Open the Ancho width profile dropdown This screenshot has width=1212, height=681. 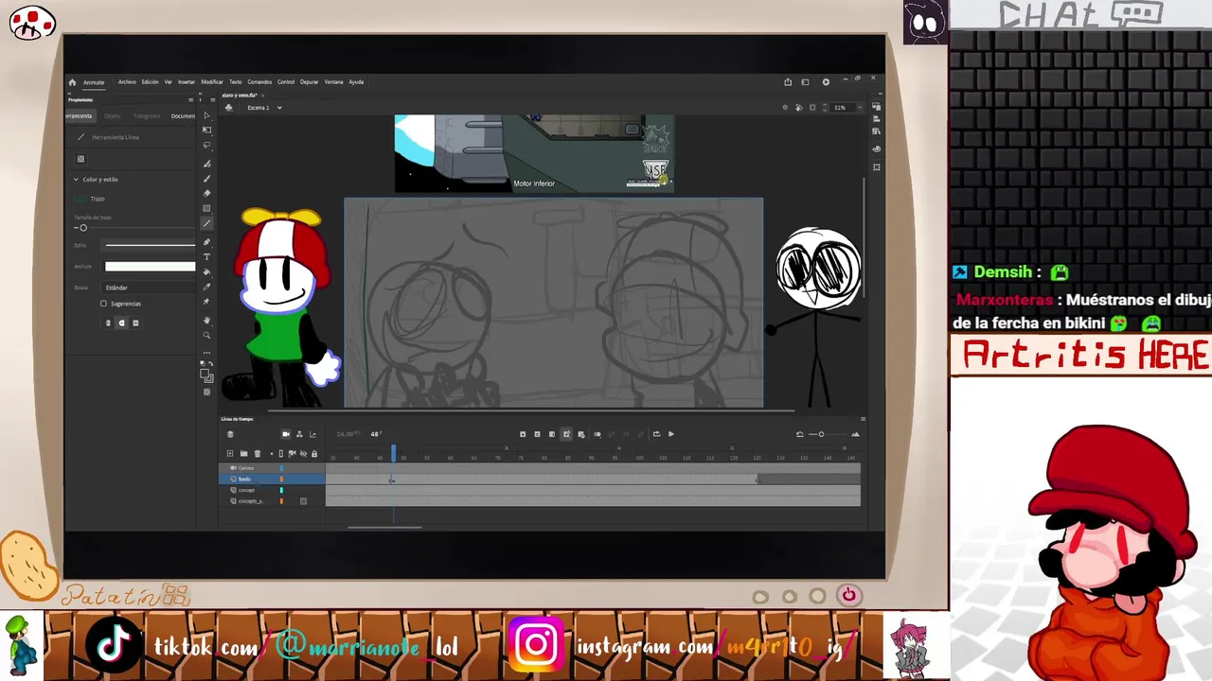pos(150,267)
